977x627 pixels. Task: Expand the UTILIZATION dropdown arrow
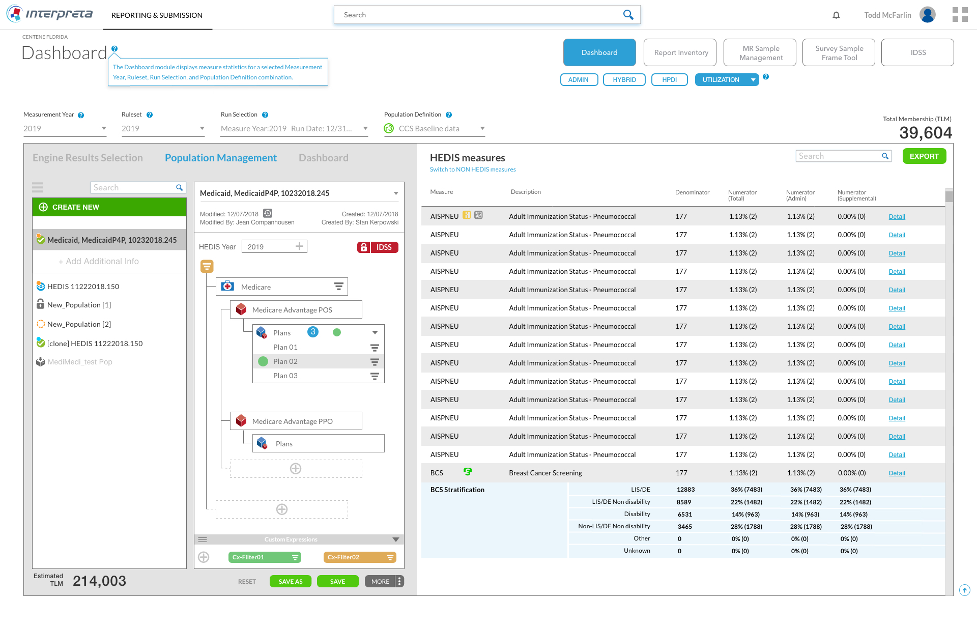click(x=753, y=80)
